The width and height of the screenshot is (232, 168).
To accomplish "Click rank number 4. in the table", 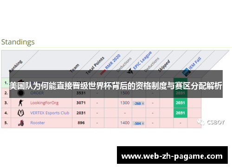I will (x=6, y=113).
